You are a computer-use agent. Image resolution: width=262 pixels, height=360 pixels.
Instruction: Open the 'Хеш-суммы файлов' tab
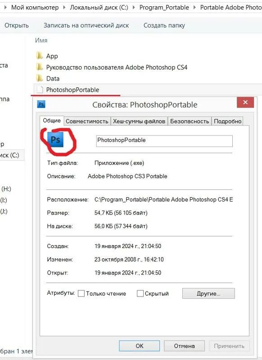(x=139, y=121)
